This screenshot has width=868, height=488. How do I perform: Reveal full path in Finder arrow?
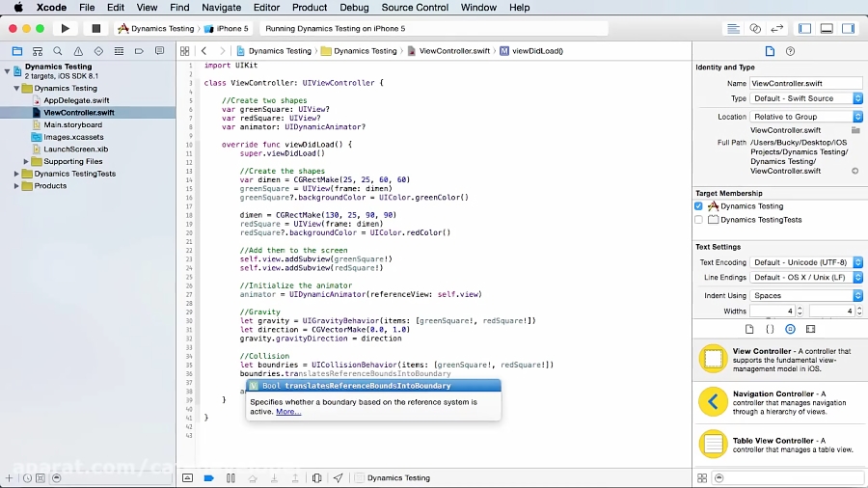854,171
